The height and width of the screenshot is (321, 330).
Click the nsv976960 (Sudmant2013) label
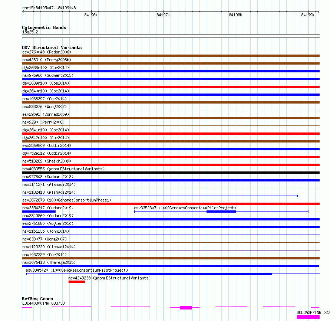[48, 75]
